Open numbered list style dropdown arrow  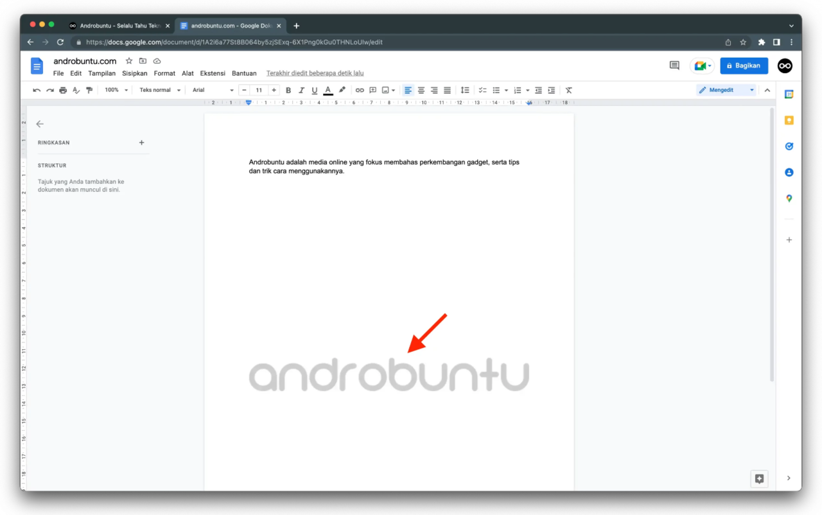coord(528,91)
